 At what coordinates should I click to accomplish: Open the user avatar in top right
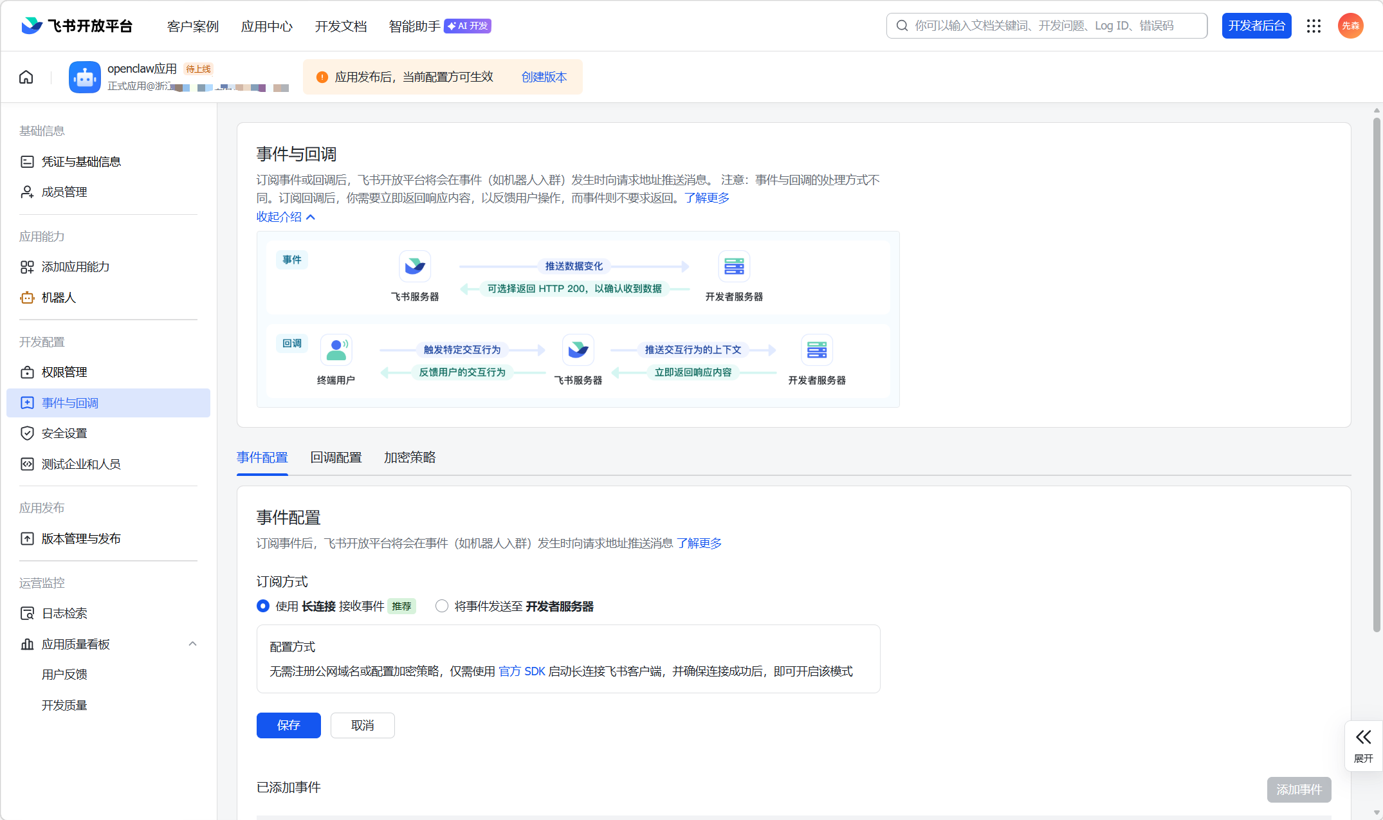coord(1350,26)
